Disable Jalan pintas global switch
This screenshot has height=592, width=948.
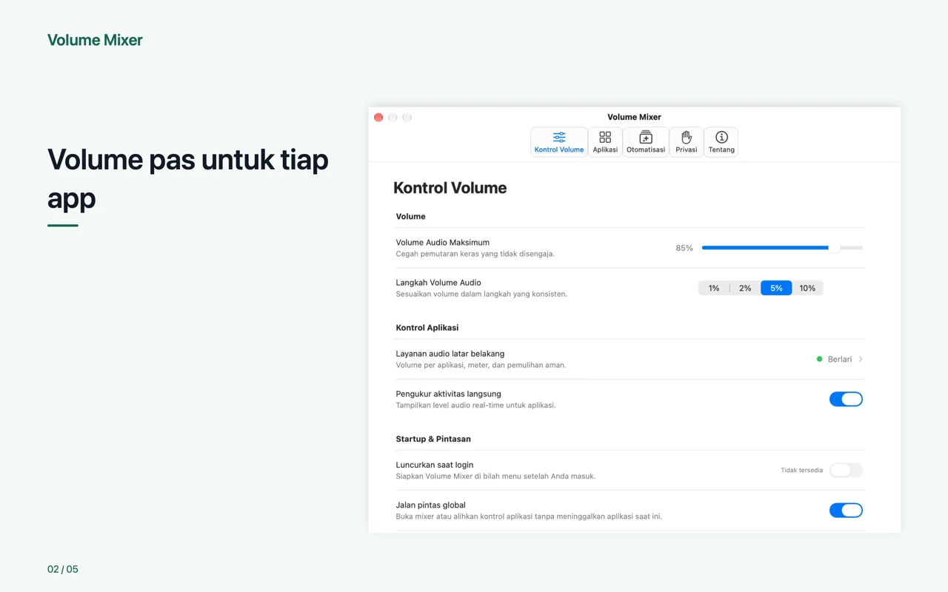(x=846, y=511)
